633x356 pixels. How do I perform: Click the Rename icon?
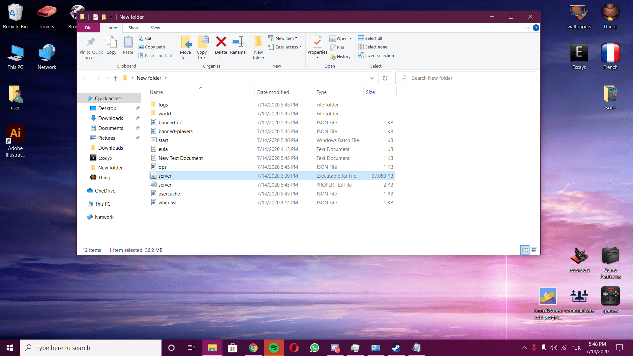pyautogui.click(x=238, y=42)
